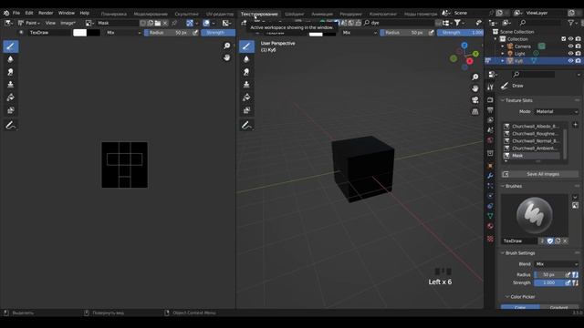
Task: Toggle strength pressure sensitivity in Brush Settings
Action: click(x=568, y=282)
